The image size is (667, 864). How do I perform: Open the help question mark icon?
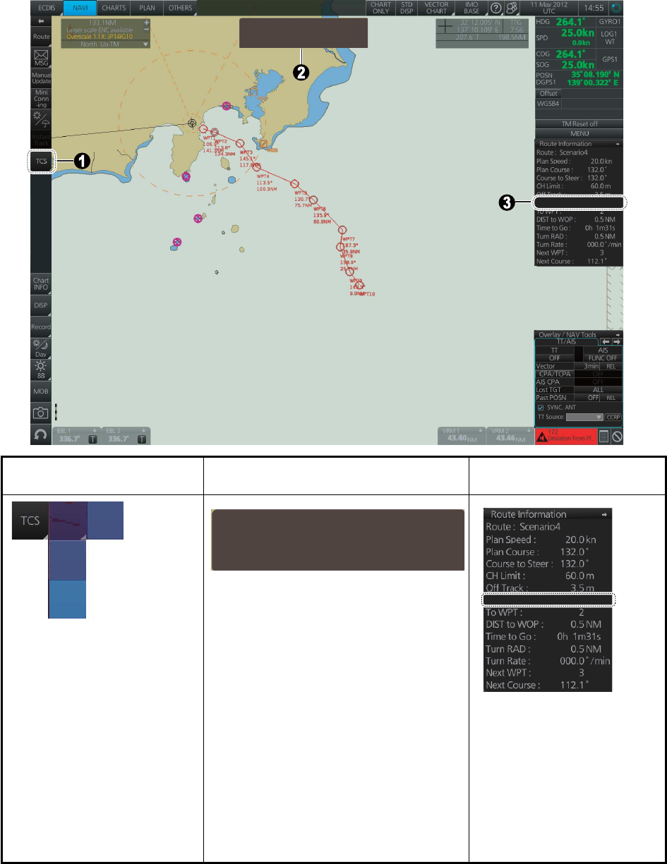pos(496,8)
